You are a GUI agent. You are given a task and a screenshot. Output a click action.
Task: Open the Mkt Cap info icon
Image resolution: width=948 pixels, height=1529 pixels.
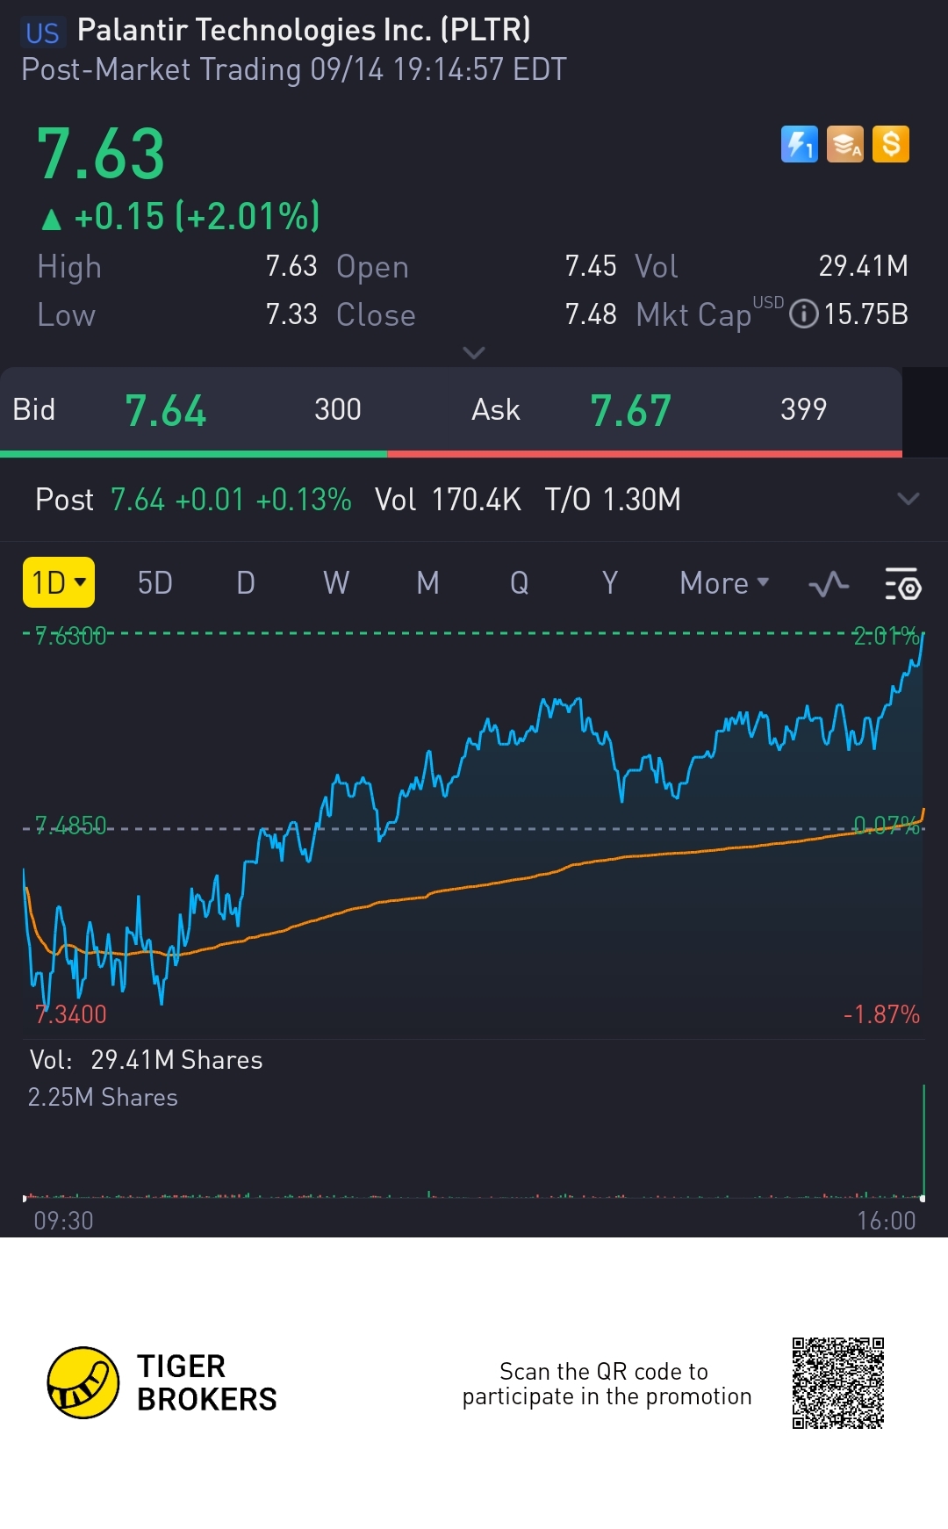[x=803, y=314]
